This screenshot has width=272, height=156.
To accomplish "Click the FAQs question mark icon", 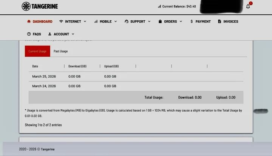I will tap(29, 34).
